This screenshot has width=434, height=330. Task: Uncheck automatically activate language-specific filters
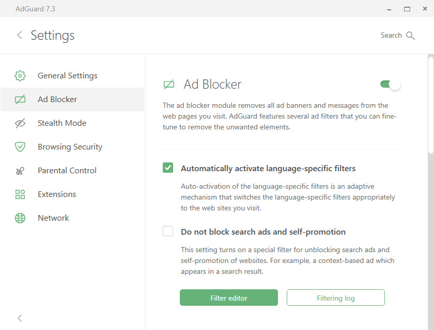point(168,168)
